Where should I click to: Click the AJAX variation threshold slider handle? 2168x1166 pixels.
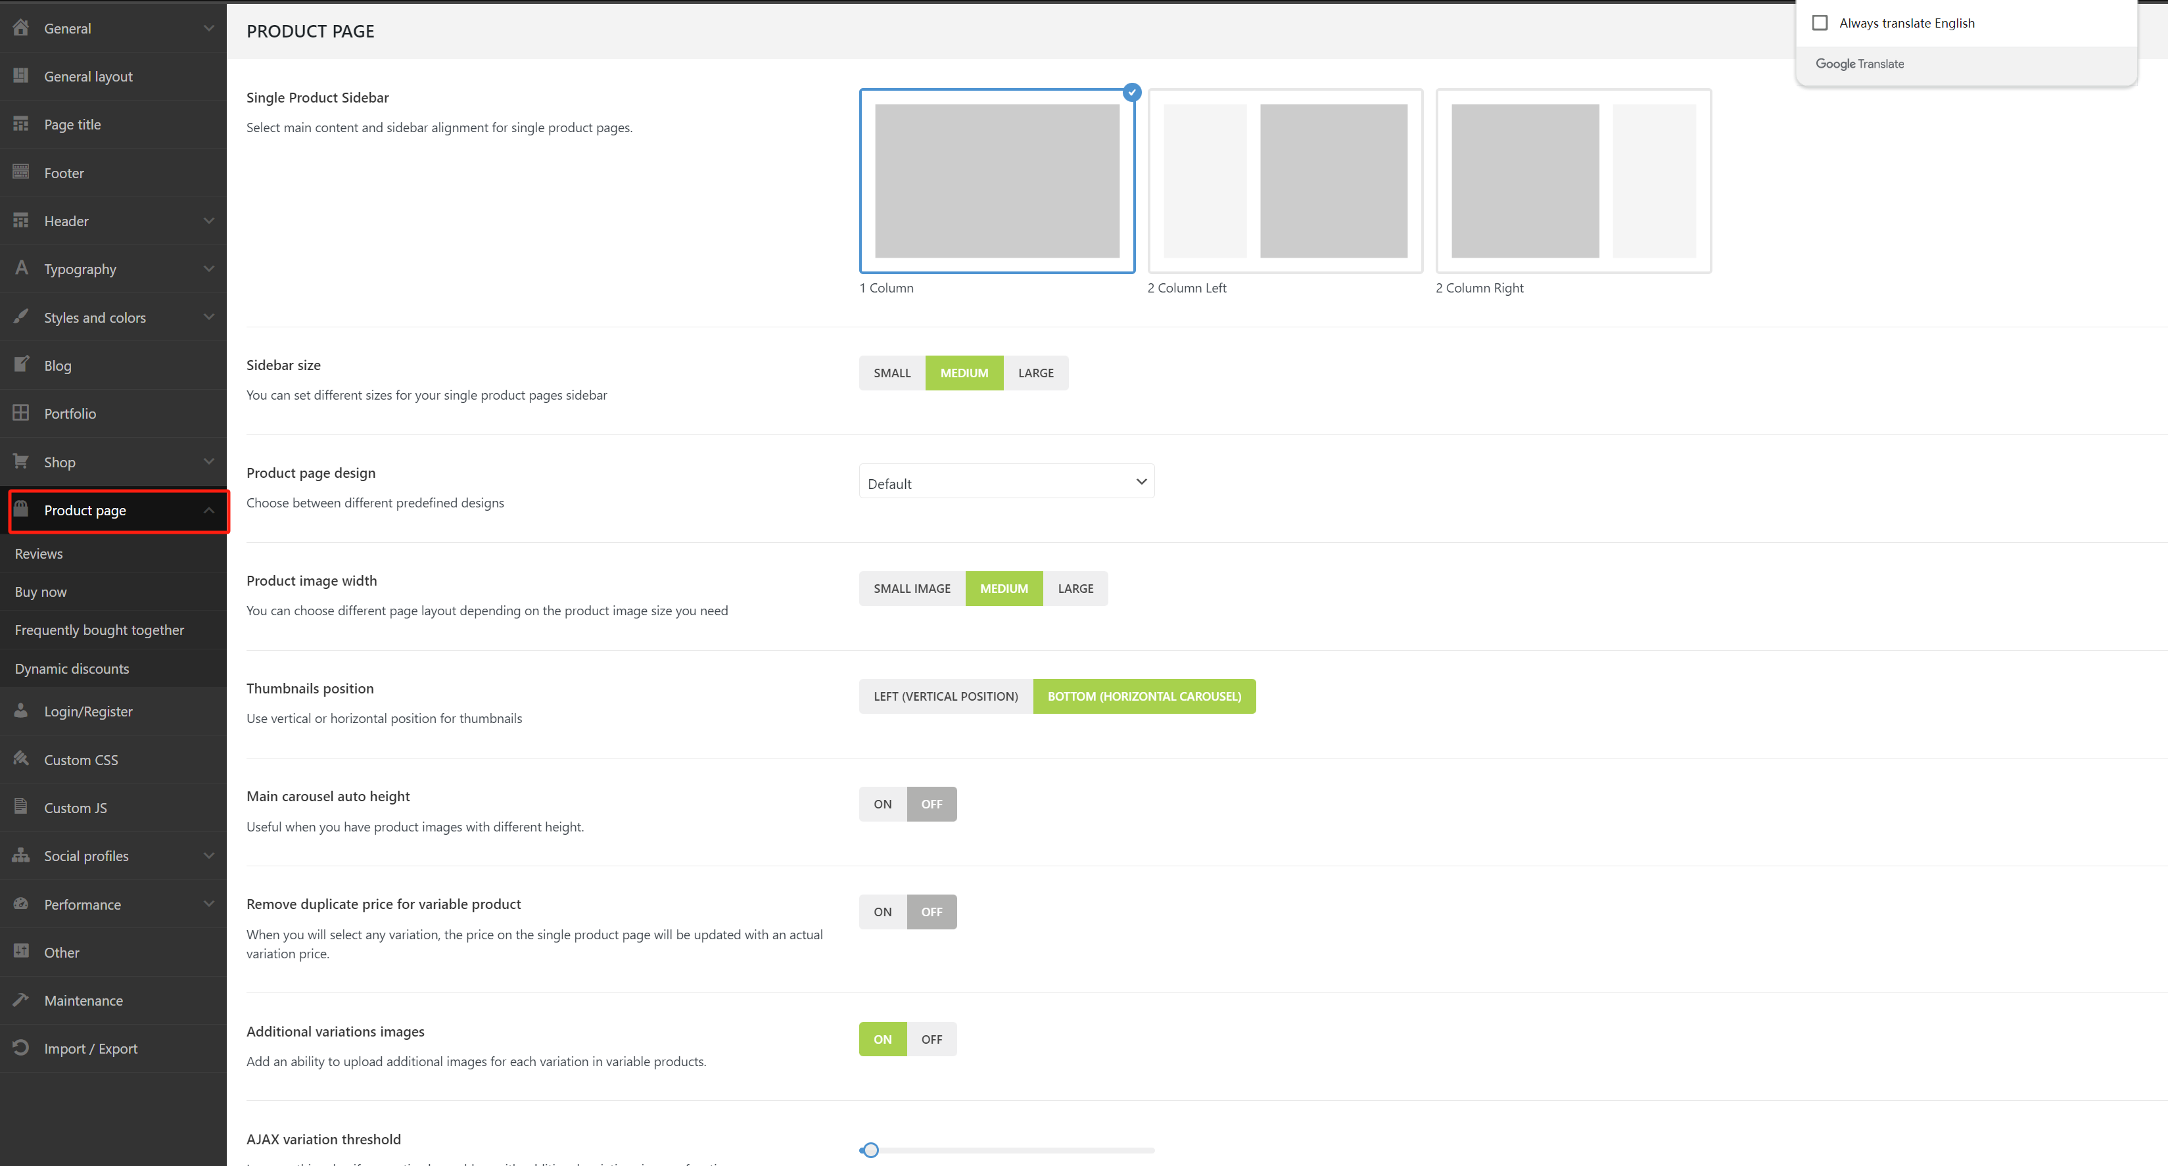(871, 1150)
